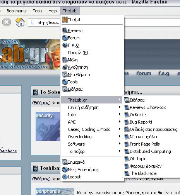Viewport: 180px width, 195px height.
Task: Click the Toshiba article headline
Action: (x=50, y=168)
